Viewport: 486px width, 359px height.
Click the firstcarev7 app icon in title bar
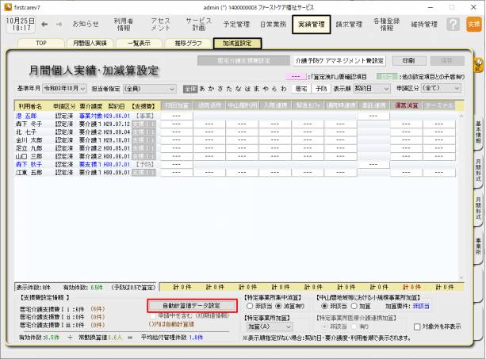(x=6, y=6)
